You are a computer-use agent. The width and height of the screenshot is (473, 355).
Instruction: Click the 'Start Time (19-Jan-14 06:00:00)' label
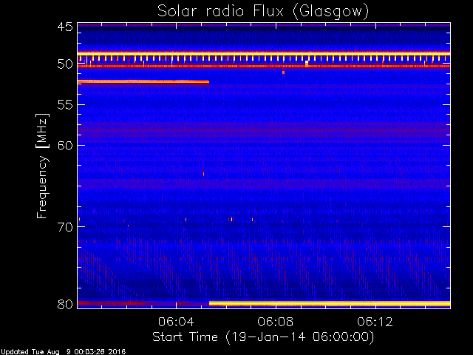coord(263,337)
